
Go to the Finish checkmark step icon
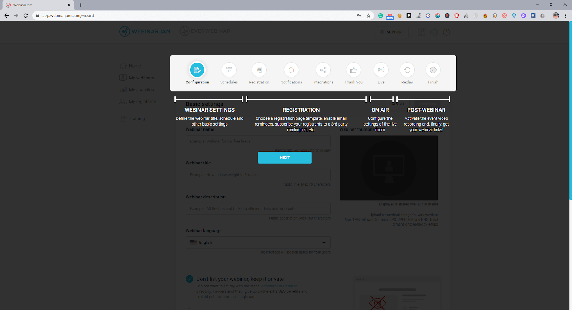(x=433, y=70)
